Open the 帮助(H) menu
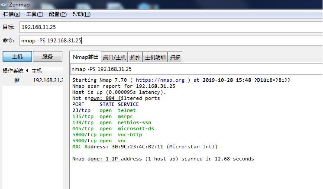323x189 pixels. [x=81, y=14]
